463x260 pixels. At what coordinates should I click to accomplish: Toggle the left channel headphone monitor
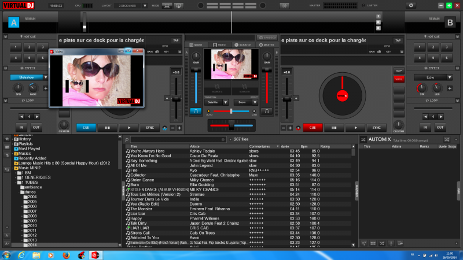196,110
